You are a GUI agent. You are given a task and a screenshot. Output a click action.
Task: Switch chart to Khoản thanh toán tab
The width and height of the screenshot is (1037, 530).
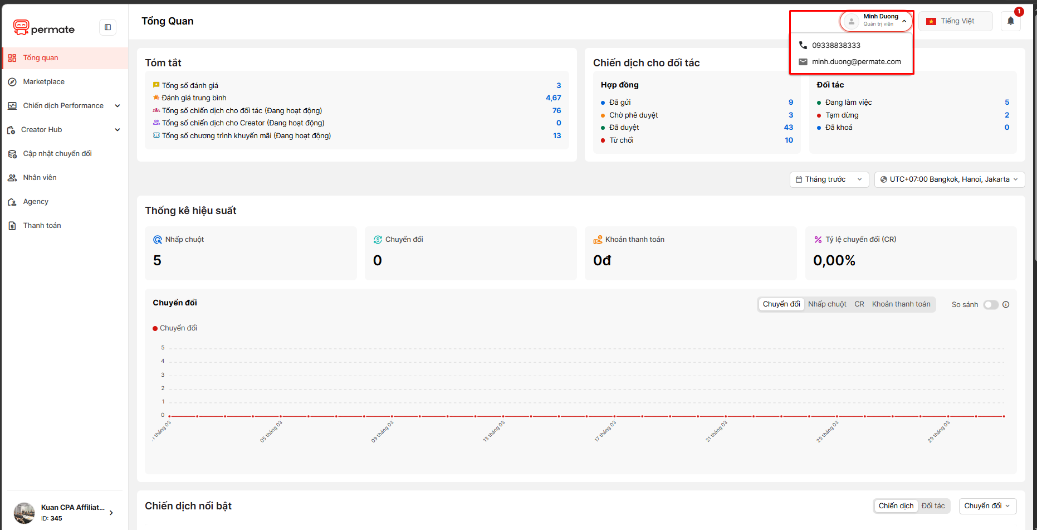coord(901,304)
